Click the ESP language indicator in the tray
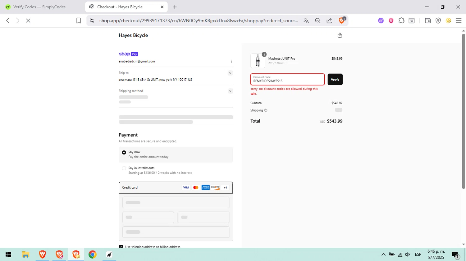The width and height of the screenshot is (466, 261). tap(418, 254)
